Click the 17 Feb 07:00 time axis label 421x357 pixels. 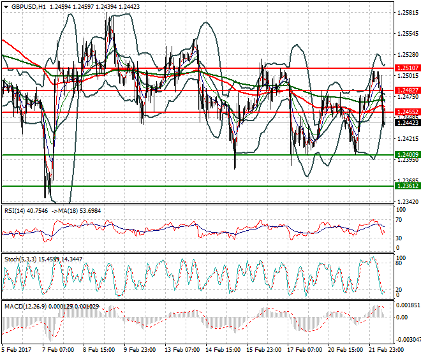[304, 350]
